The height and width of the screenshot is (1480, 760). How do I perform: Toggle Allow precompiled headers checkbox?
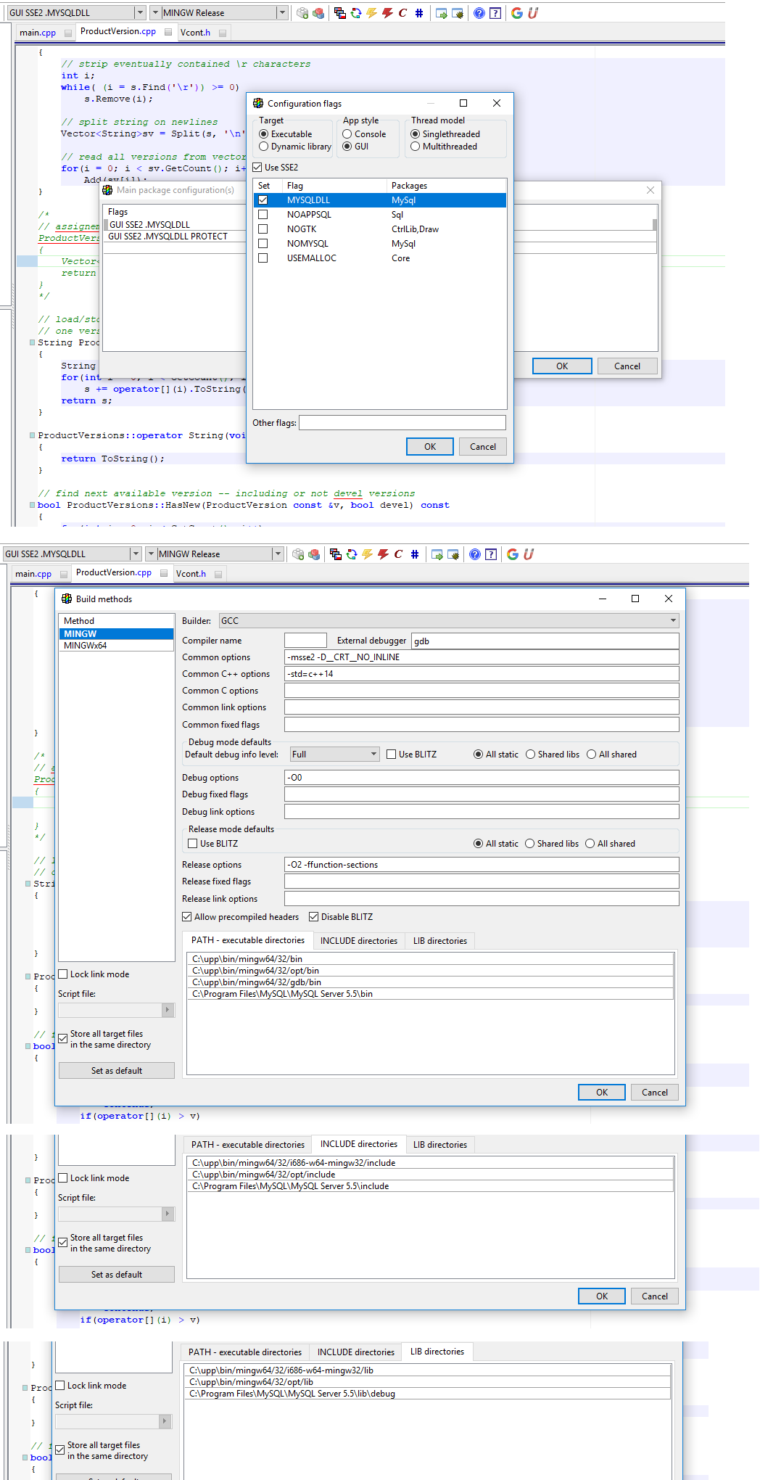pos(187,917)
